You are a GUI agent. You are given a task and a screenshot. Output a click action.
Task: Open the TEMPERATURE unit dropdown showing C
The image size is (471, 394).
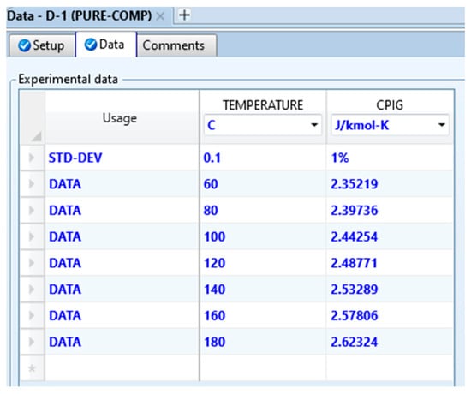(263, 125)
